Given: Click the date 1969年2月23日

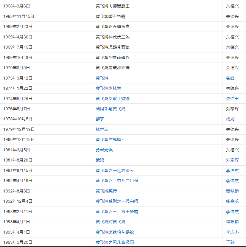Looking at the screenshot, I should pyautogui.click(x=18, y=27).
